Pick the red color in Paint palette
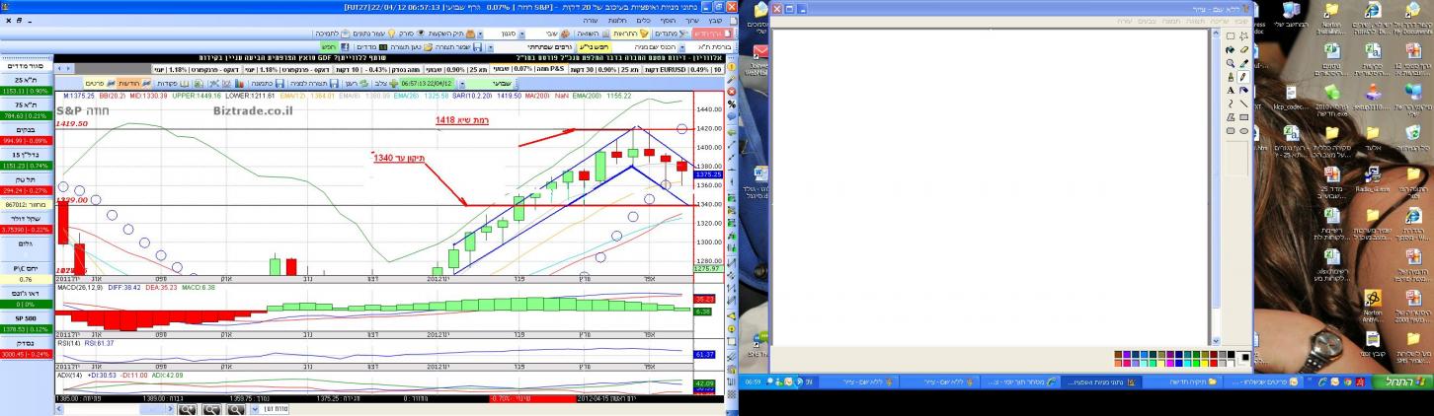Viewport: 1434px width, 416px height. click(1214, 363)
